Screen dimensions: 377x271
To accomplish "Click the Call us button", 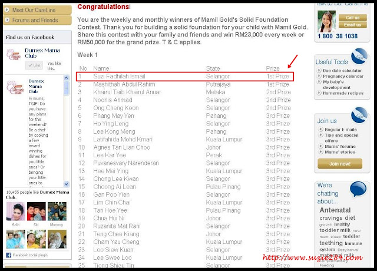I will pyautogui.click(x=352, y=18).
